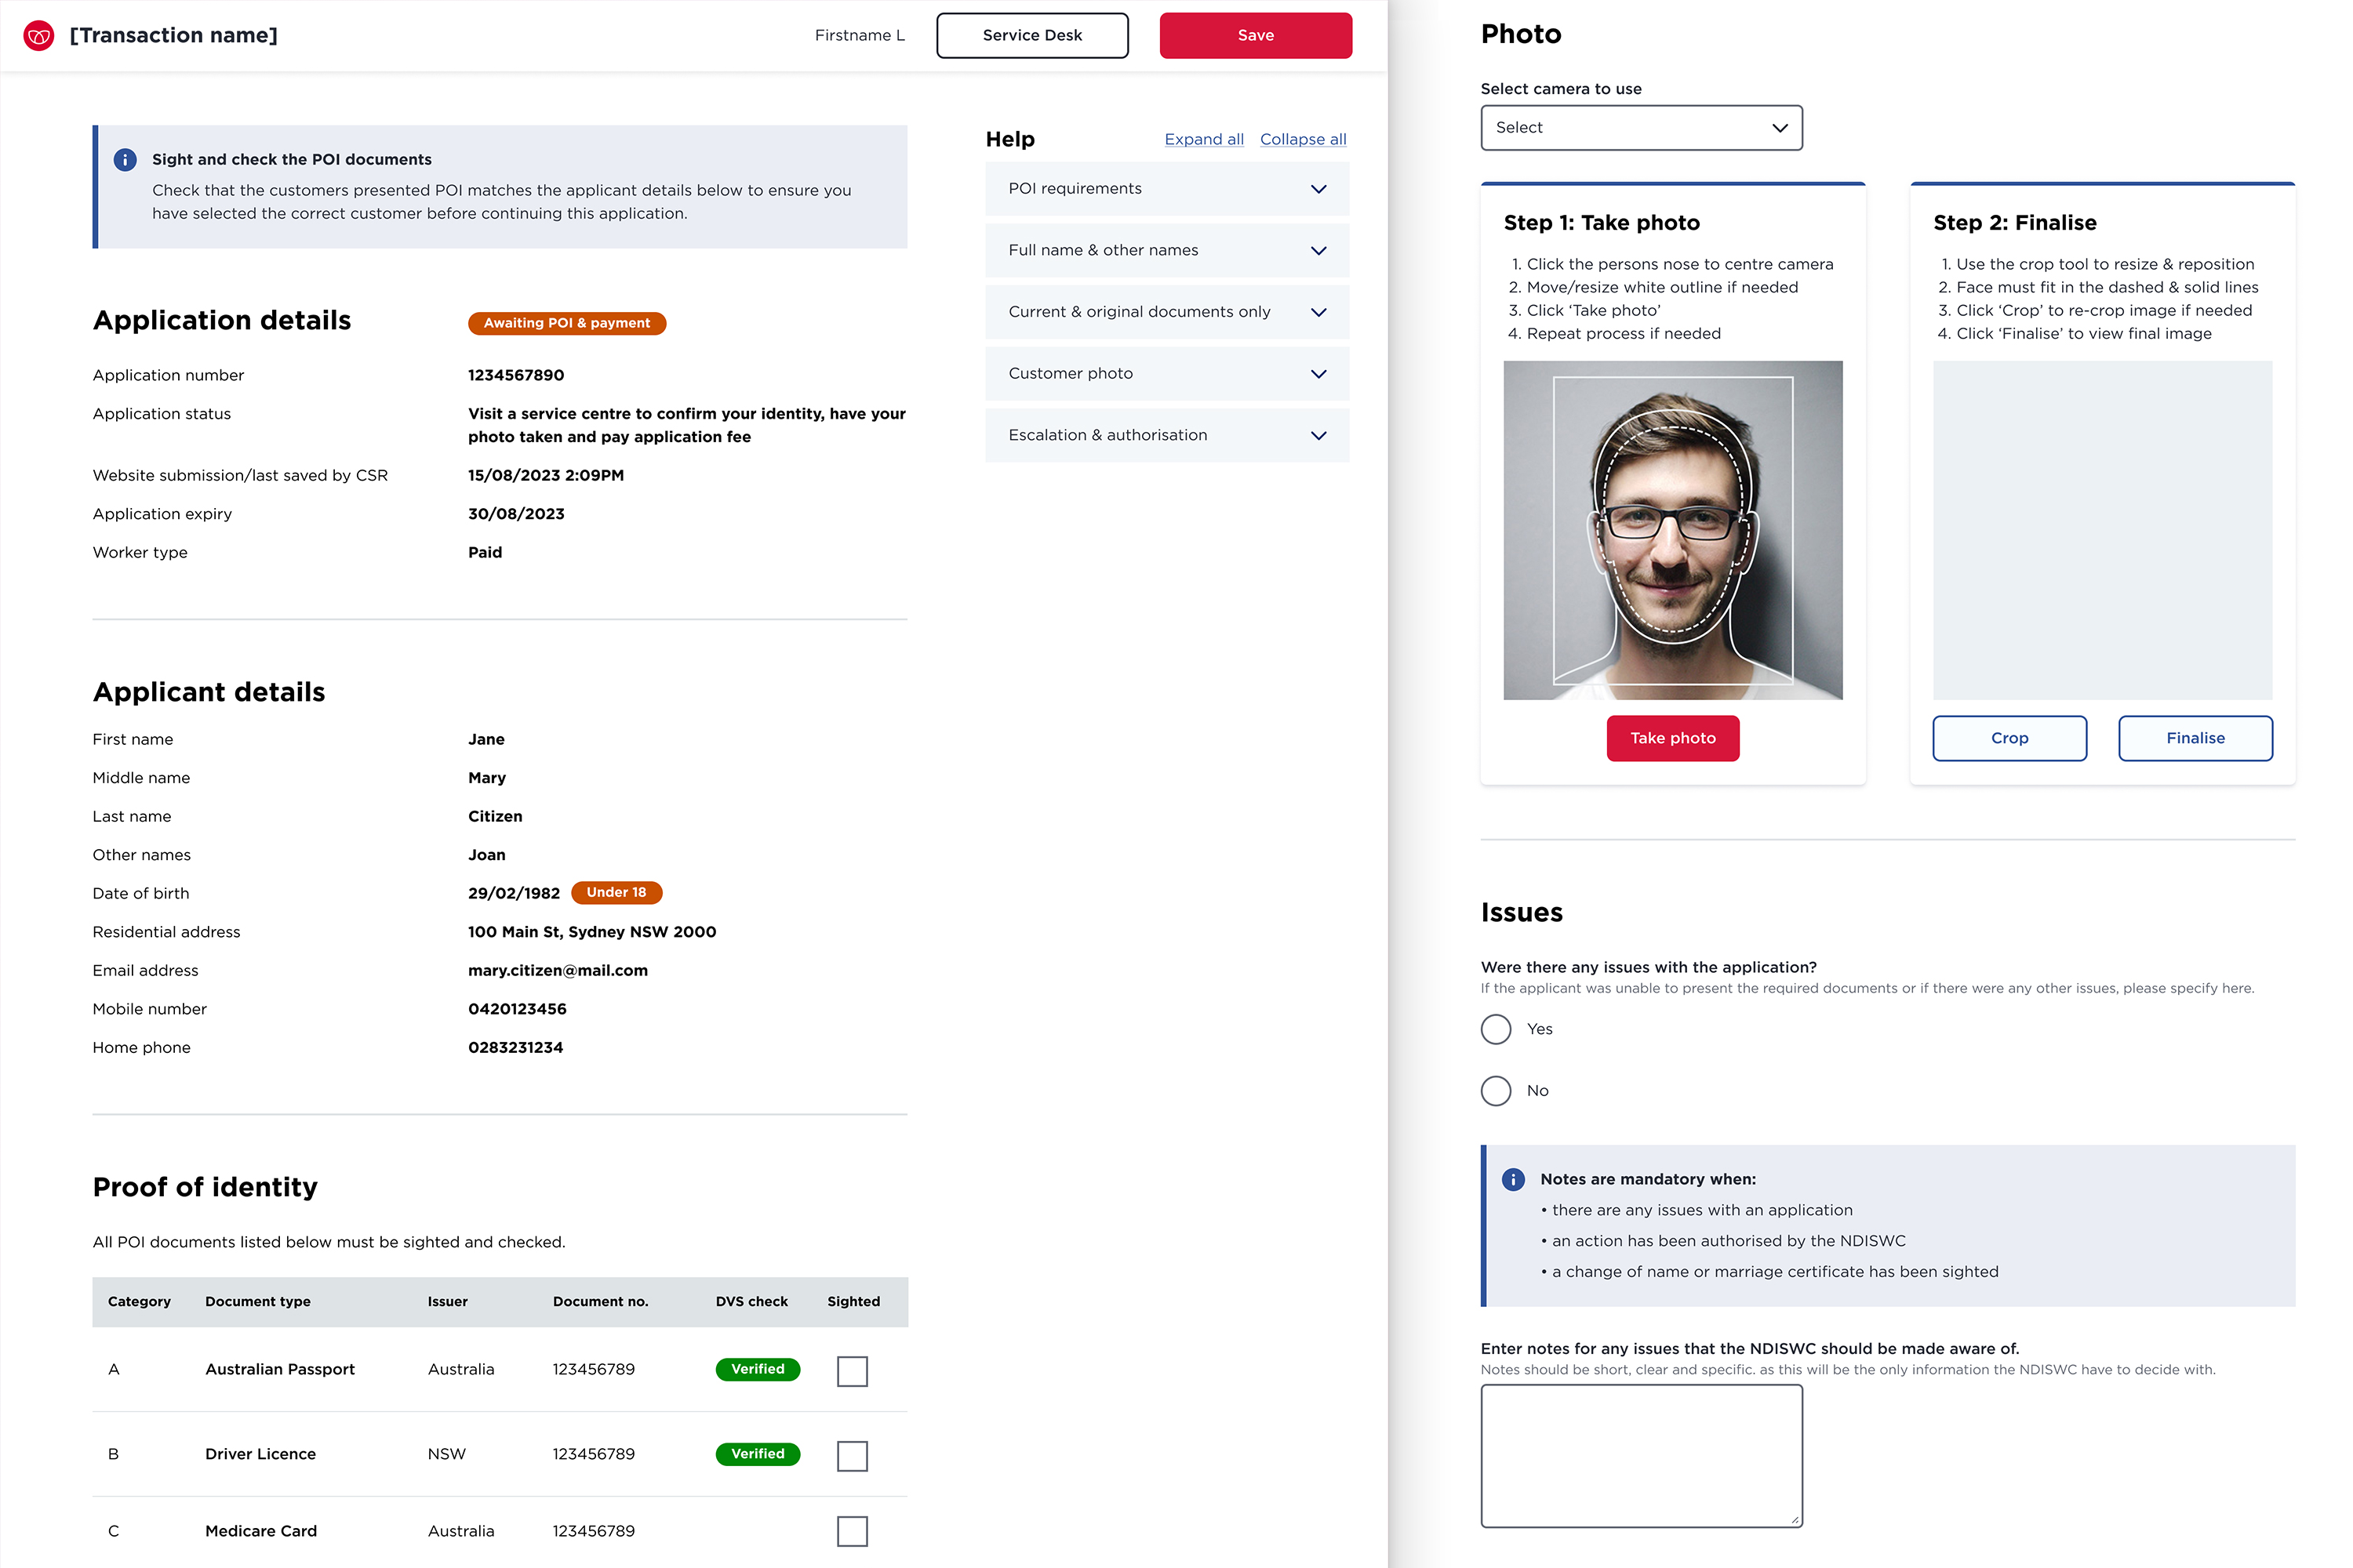Screen dimensions: 2353x1568
Task: Click worker type value Paid
Action: point(486,553)
